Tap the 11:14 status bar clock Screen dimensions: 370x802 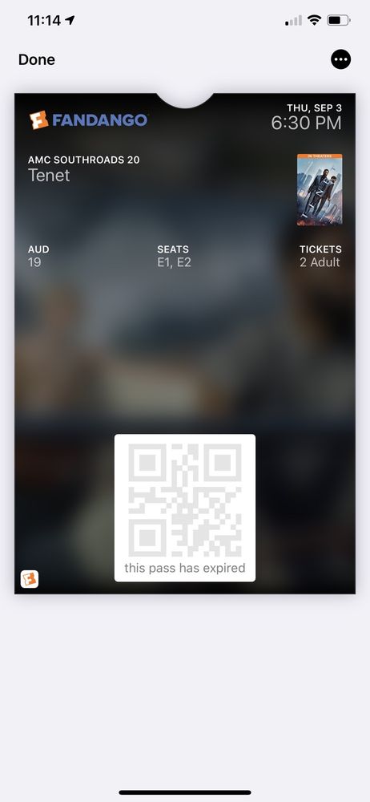coord(44,21)
